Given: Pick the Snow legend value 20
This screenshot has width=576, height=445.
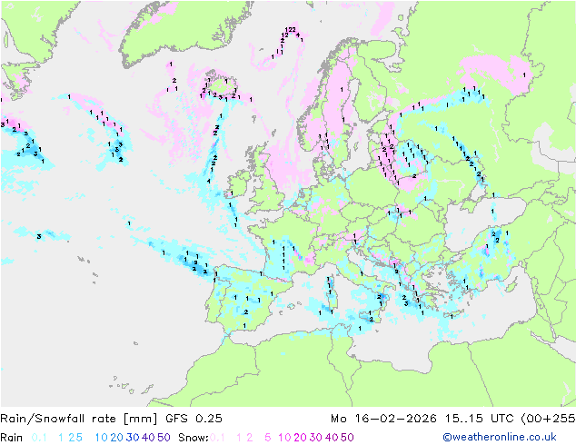Looking at the screenshot, I should click(300, 438).
